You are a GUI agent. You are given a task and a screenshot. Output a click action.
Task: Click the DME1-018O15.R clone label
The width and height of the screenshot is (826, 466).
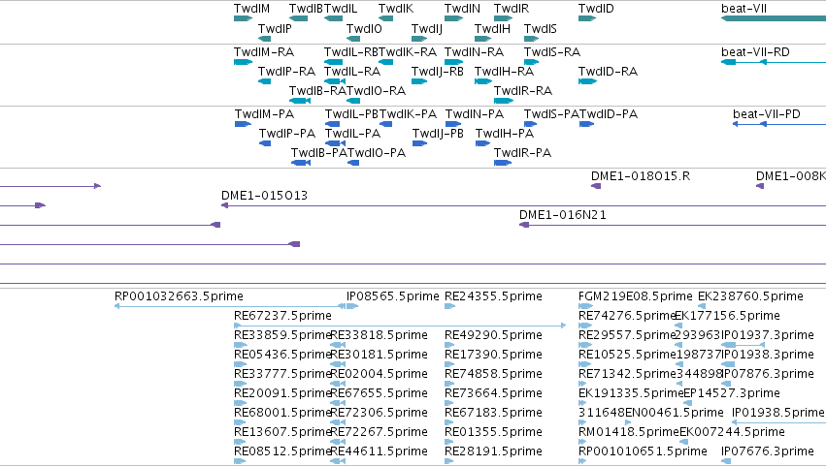point(641,176)
